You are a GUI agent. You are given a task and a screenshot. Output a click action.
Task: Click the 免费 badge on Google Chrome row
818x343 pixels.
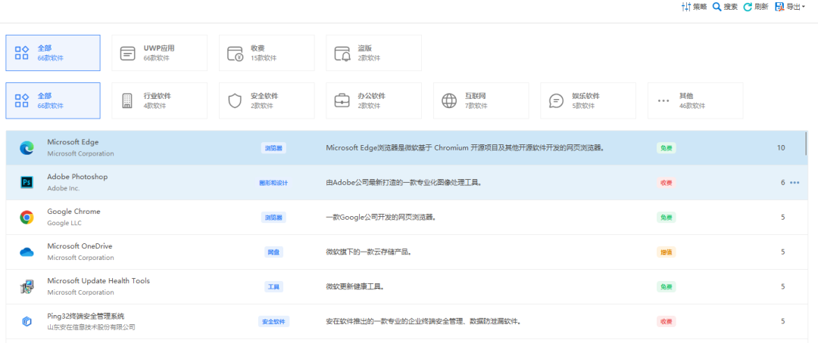(x=667, y=217)
